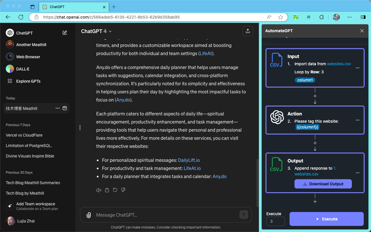Open the Input block options menu
This screenshot has width=371, height=232.
pos(357,68)
